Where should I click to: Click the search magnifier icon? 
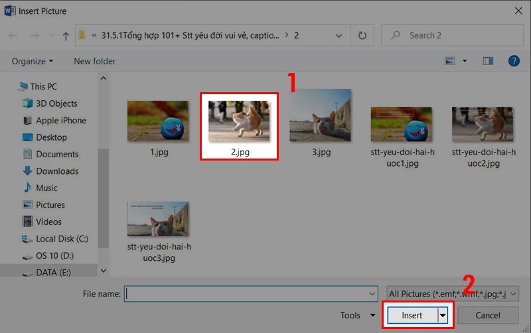395,35
